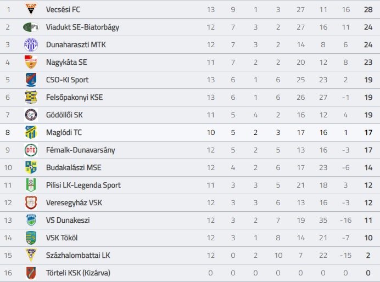Click the Maglódi TC team logo
Viewport: 380px width, 282px height.
click(x=31, y=132)
